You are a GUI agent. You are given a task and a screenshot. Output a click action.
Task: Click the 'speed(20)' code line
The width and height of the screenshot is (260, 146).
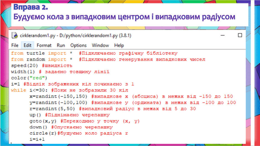(25, 66)
